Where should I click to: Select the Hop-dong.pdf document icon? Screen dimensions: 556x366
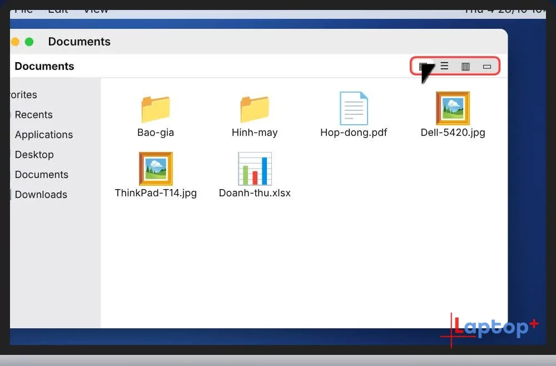click(354, 108)
